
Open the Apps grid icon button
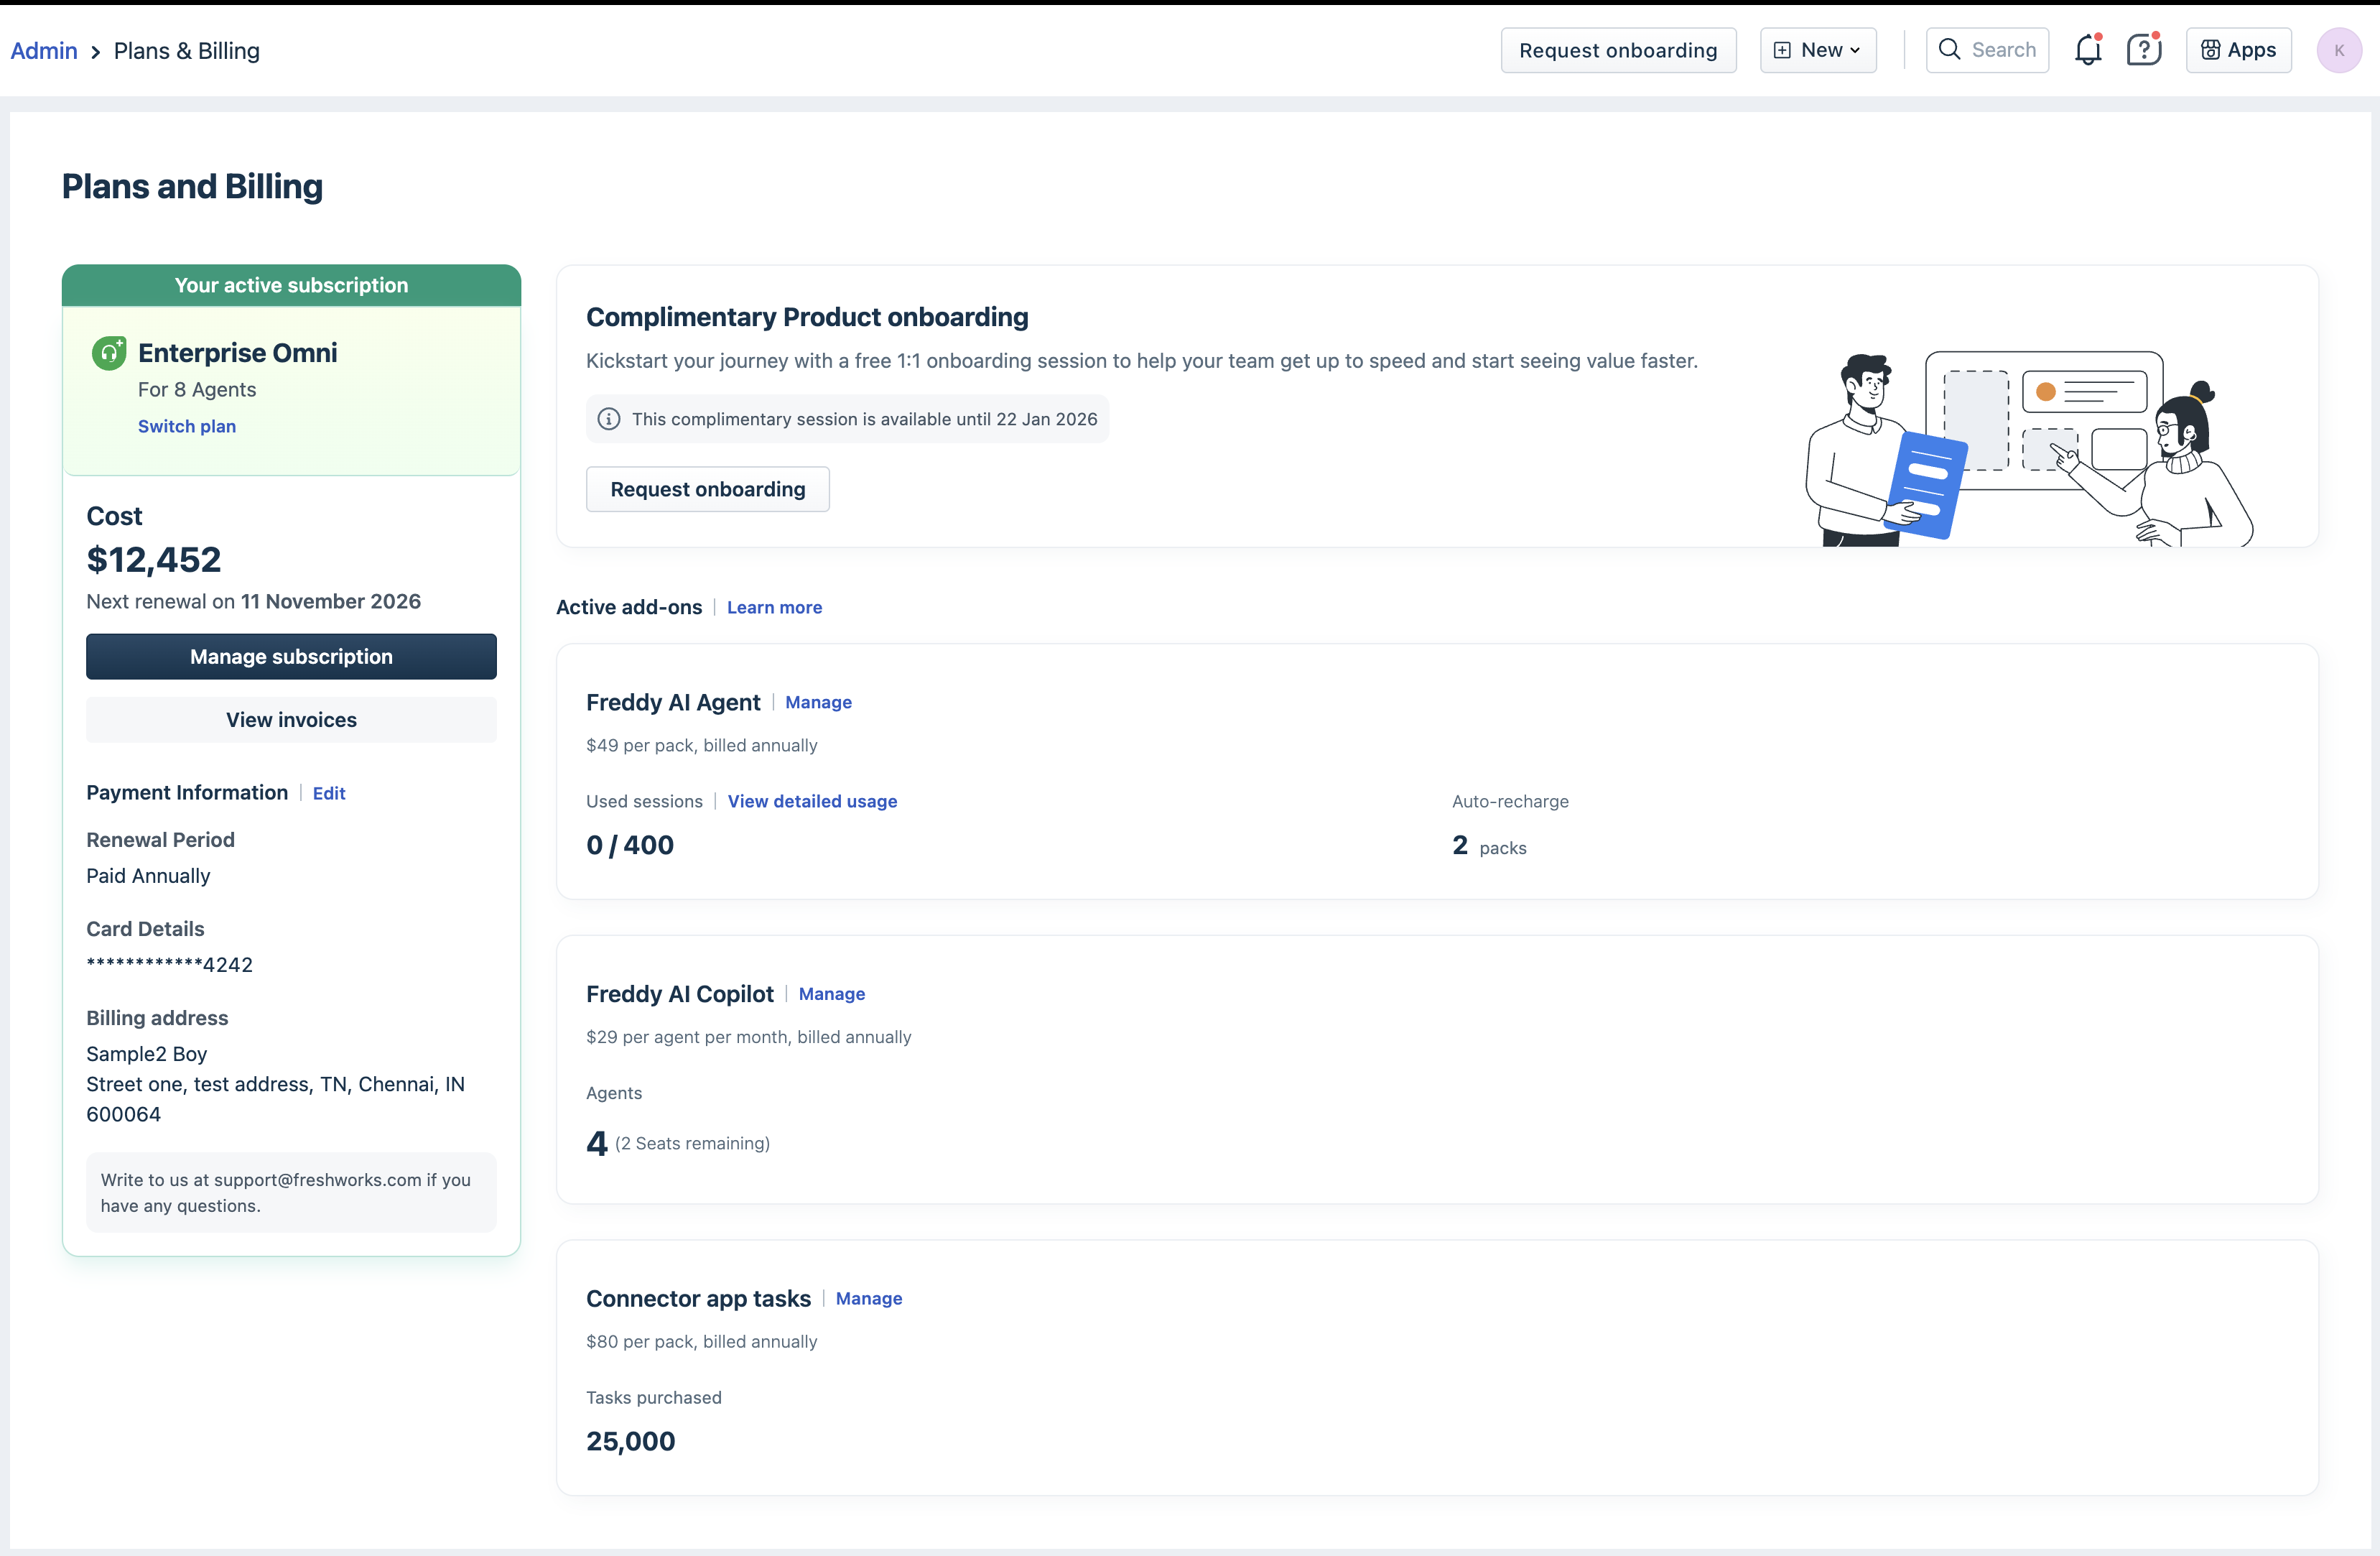(x=2210, y=50)
